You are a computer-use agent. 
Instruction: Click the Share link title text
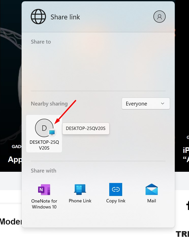[x=65, y=17]
